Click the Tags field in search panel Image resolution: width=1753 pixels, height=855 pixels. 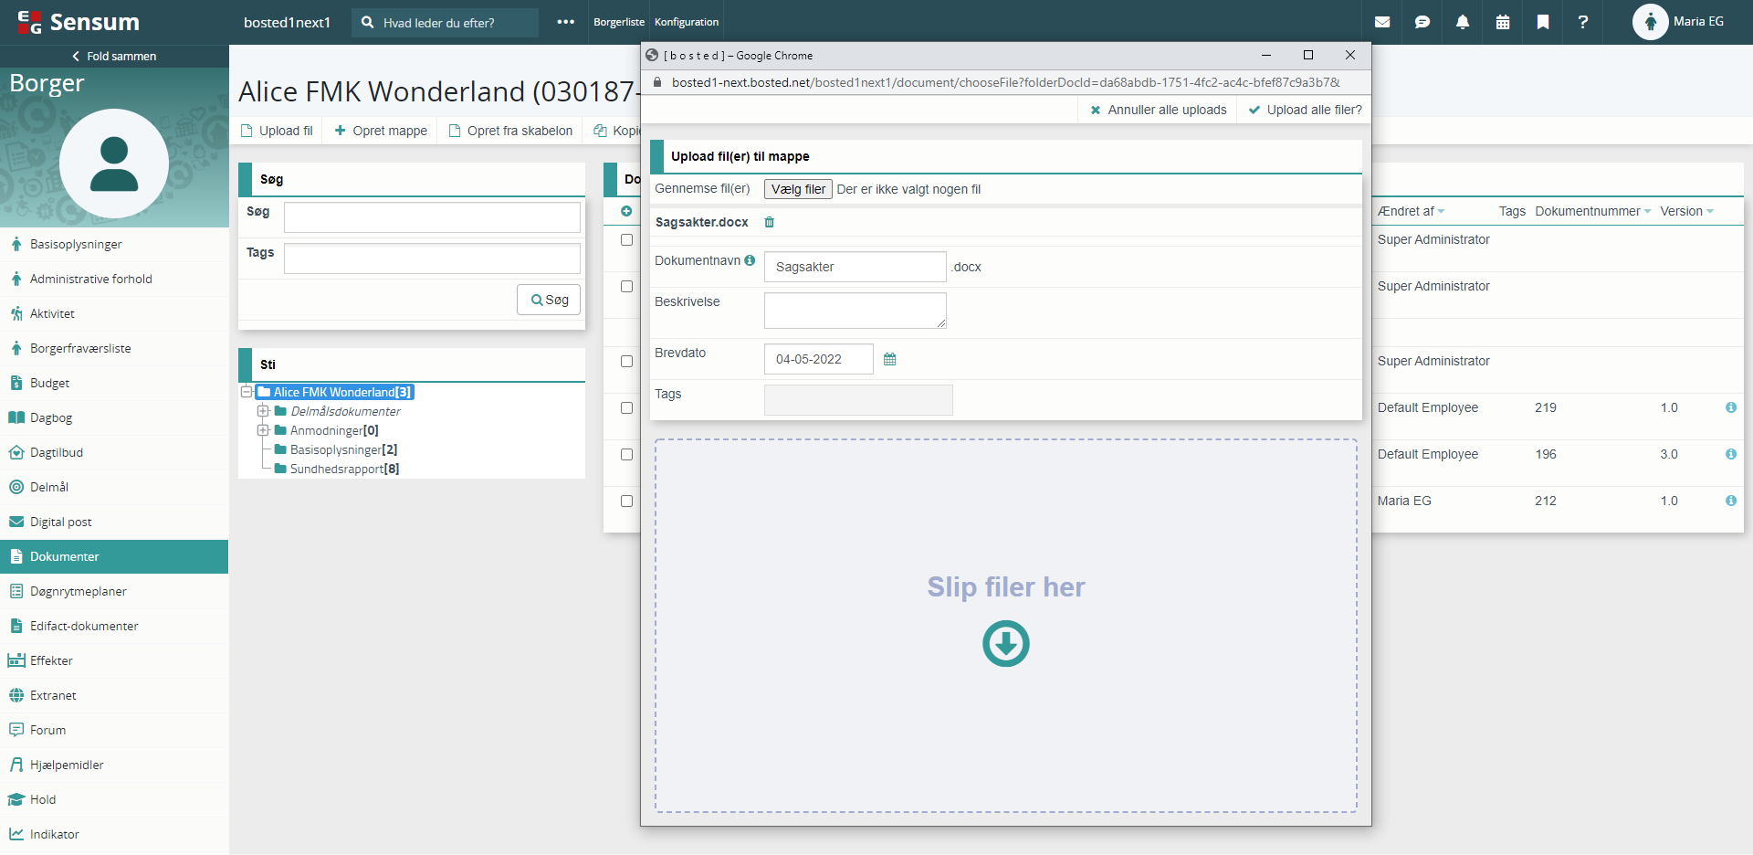432,259
